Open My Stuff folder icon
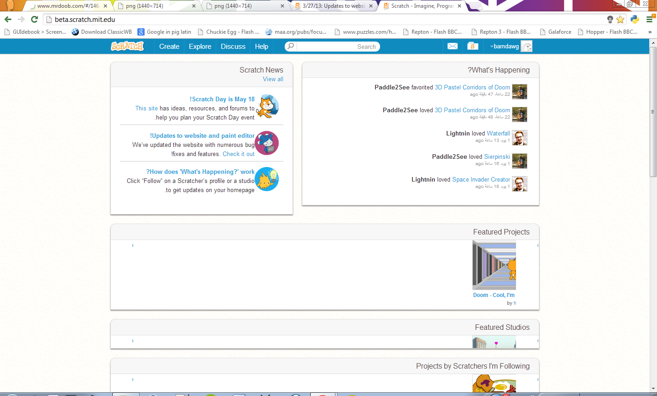 pyautogui.click(x=473, y=47)
